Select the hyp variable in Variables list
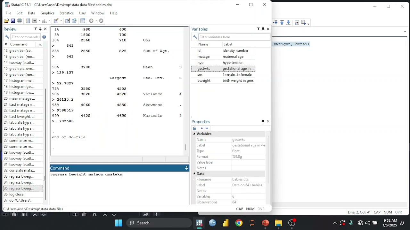410x230 pixels. 223,63
